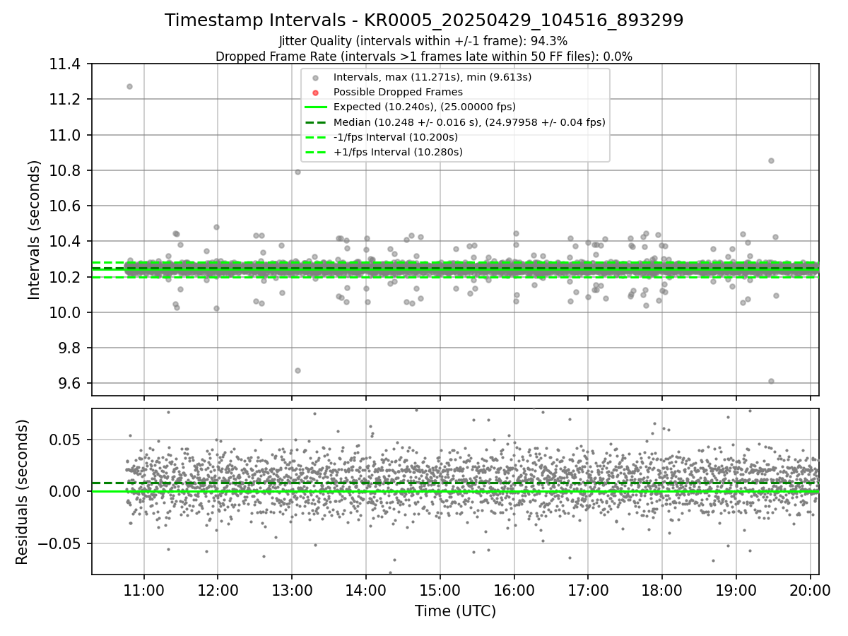The image size is (848, 636).
Task: Click the 9.8 tick label on the intervals axis
Action: 71,348
